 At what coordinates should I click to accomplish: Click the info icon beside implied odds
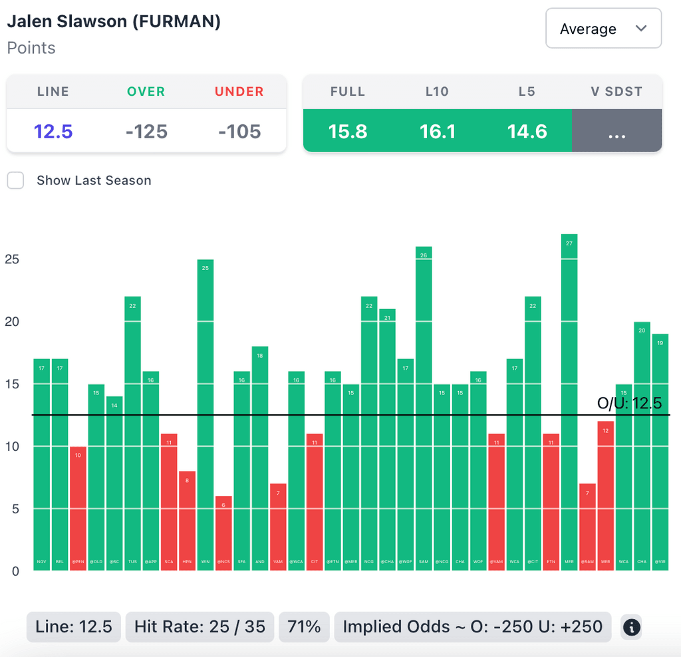point(631,627)
